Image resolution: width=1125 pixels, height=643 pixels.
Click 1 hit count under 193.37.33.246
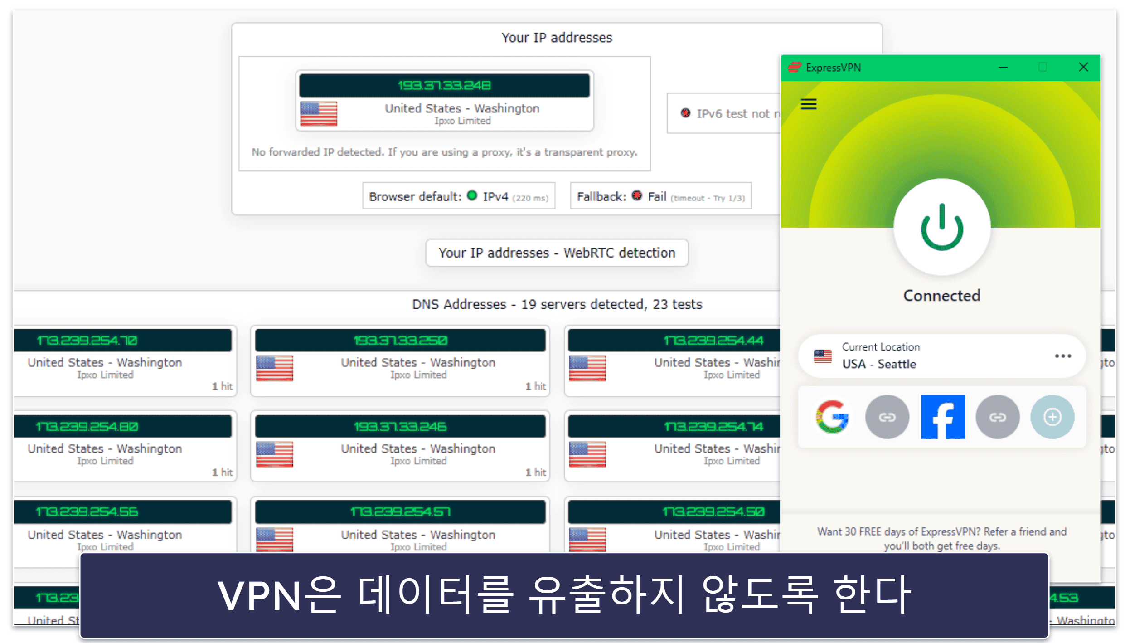tap(535, 473)
